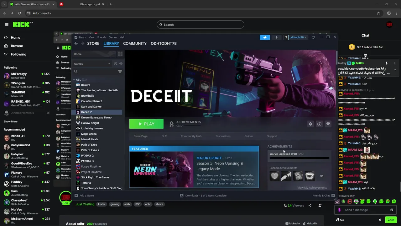Viewport: 401px width, 226px height.
Task: Select Hollow Knight in library
Action: click(90, 123)
